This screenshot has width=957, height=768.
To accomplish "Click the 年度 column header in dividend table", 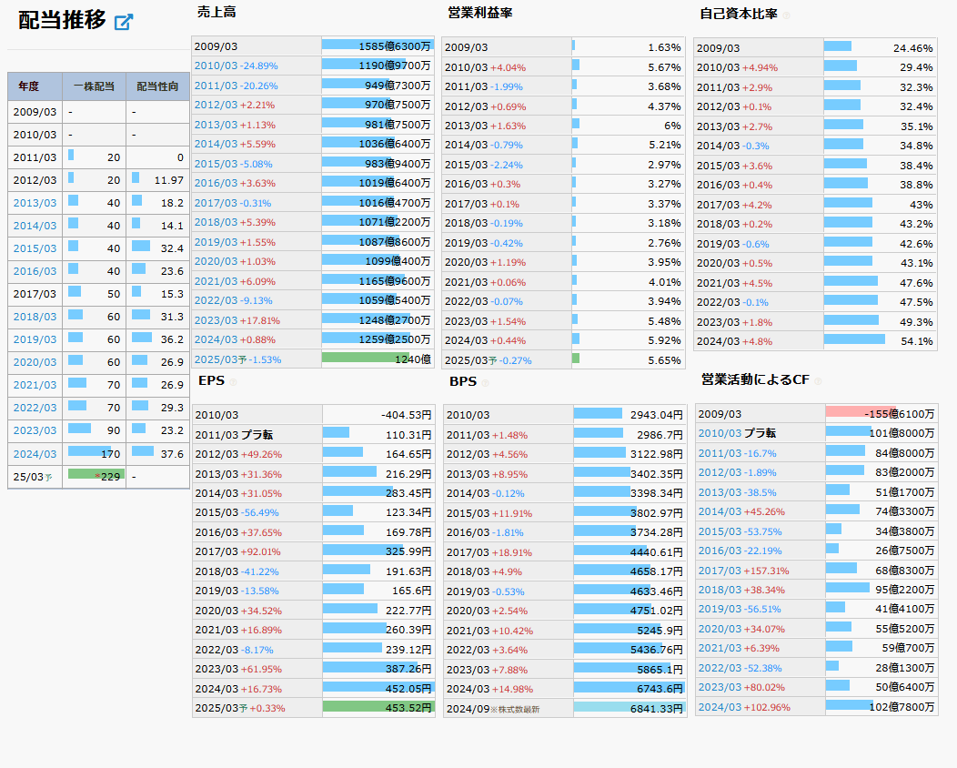I will 28,86.
